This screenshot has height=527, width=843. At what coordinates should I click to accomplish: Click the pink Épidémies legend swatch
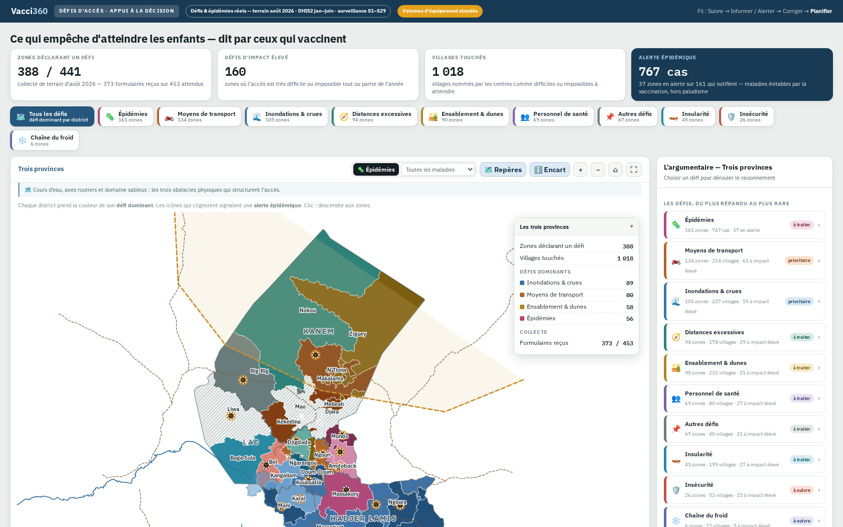pos(522,318)
